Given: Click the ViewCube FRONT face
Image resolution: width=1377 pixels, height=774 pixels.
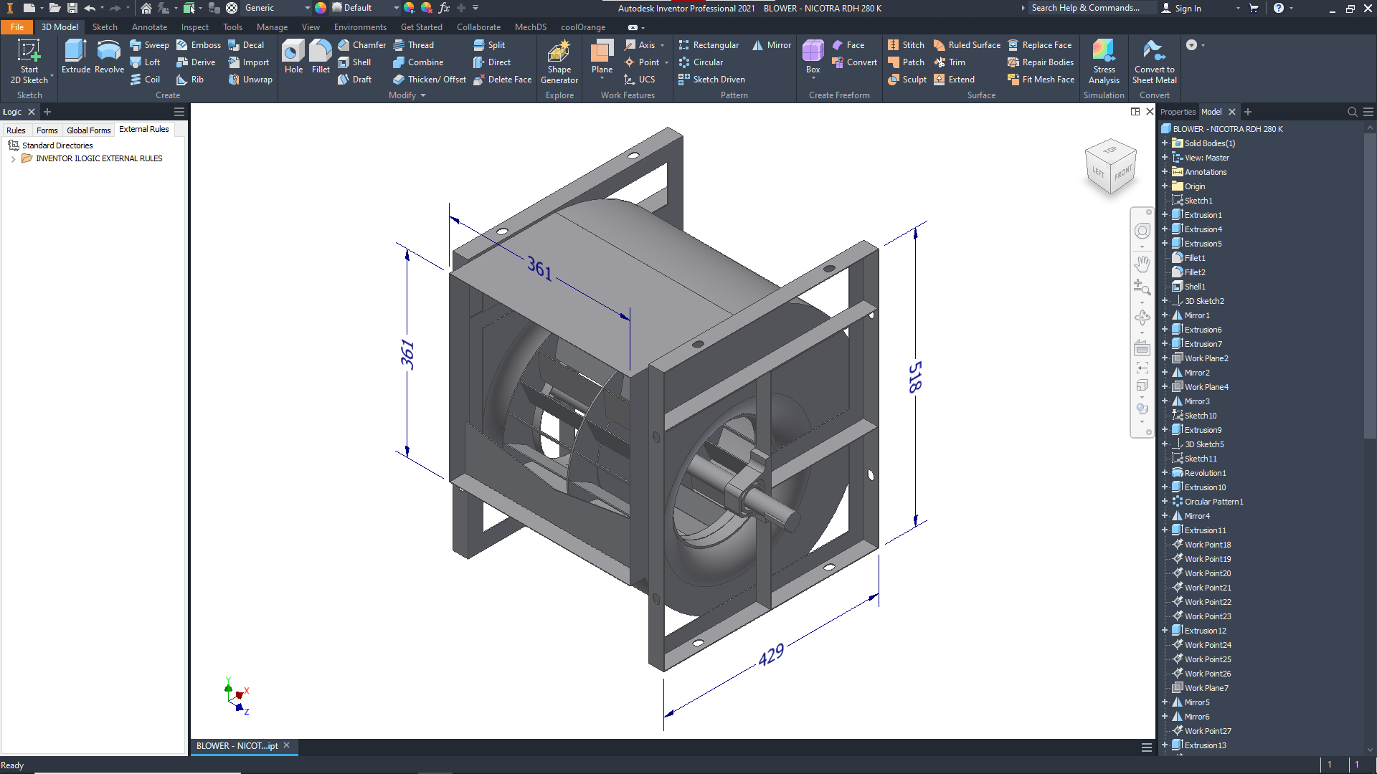Looking at the screenshot, I should pyautogui.click(x=1122, y=173).
